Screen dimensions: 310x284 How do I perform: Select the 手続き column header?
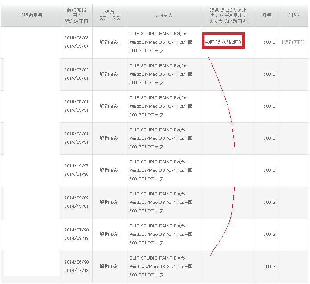(x=294, y=15)
